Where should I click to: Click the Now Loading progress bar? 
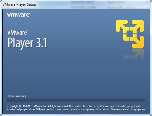76,100
